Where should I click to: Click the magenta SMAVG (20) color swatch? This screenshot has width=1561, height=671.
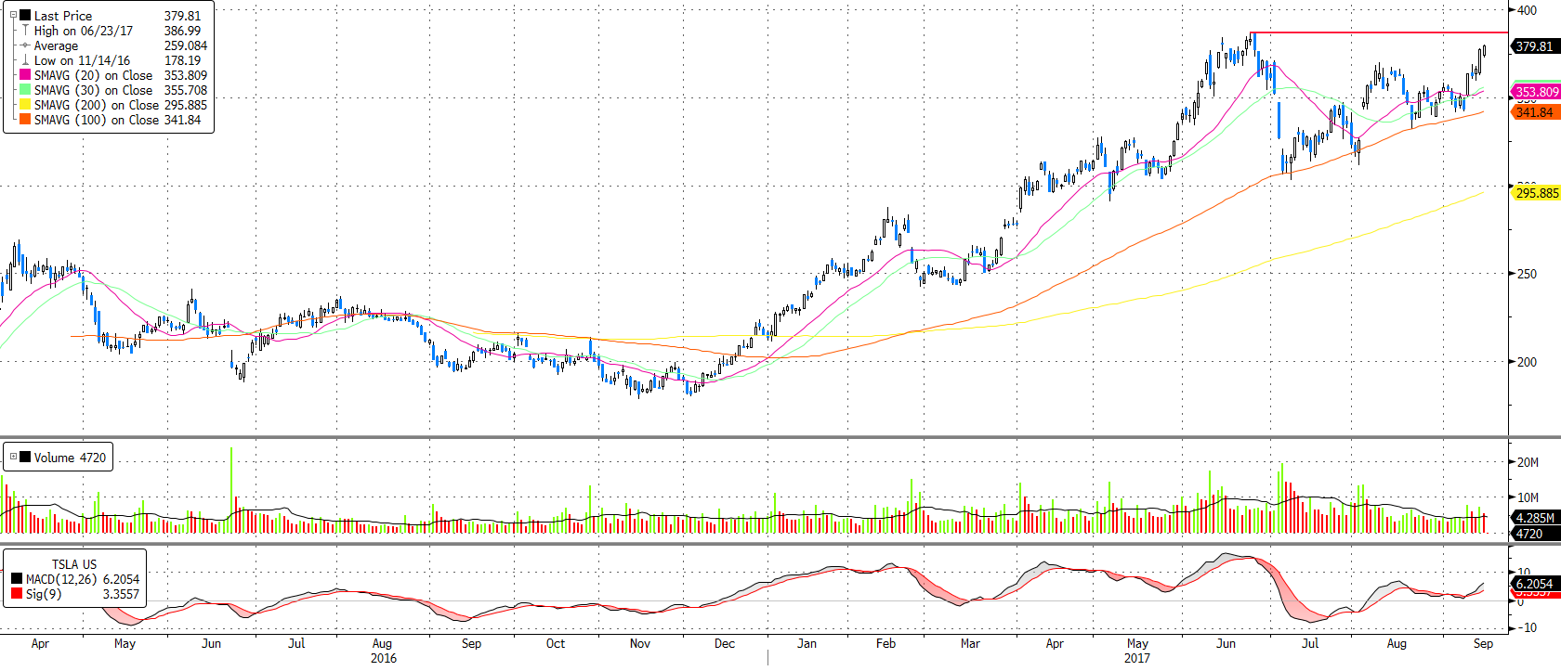tap(25, 75)
